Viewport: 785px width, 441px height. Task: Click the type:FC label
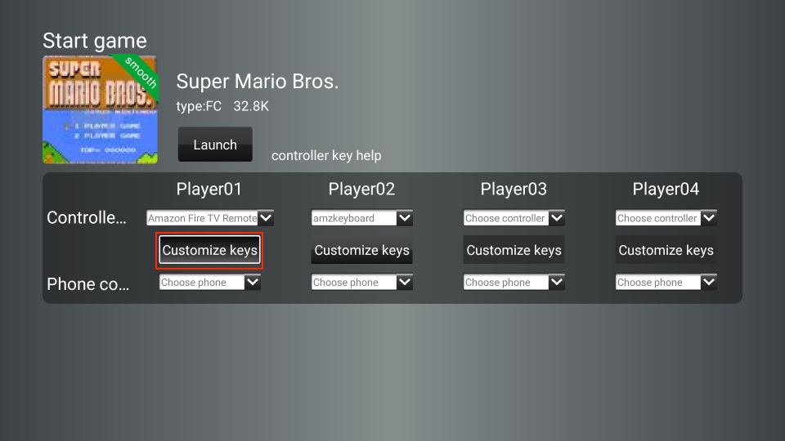pos(199,106)
